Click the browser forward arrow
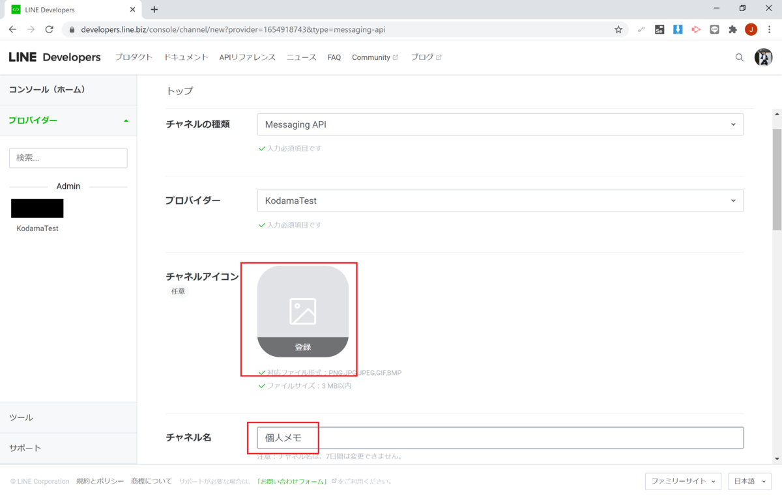This screenshot has height=498, width=782. pyautogui.click(x=31, y=29)
